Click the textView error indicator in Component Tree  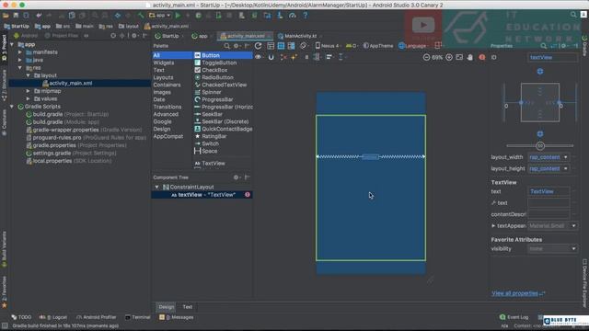(x=248, y=194)
